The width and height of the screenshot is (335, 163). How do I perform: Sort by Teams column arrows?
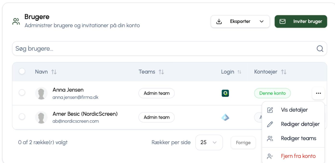pos(161,72)
